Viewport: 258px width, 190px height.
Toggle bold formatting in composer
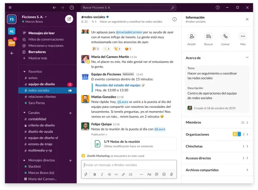95,174
